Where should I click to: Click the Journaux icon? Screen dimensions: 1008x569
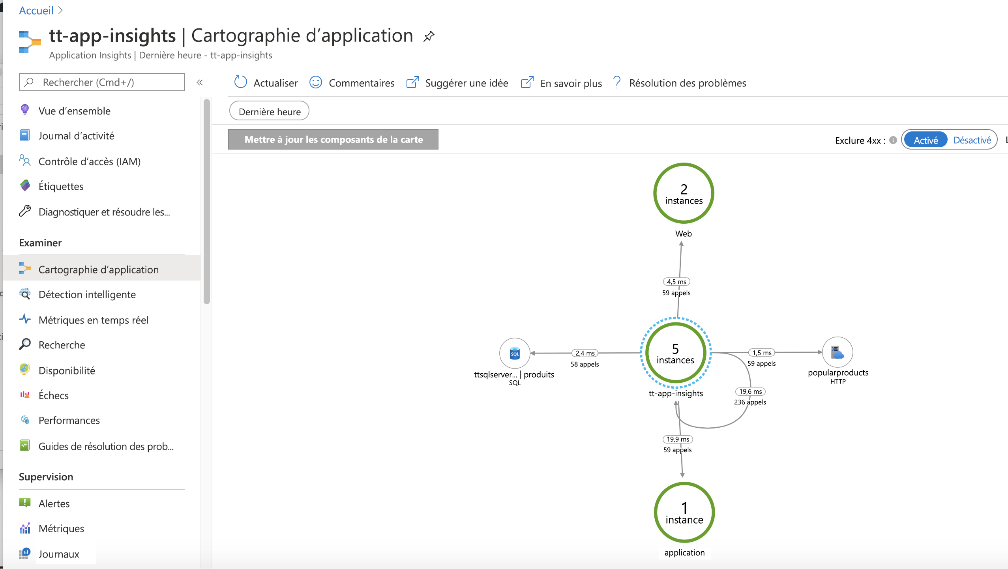25,553
